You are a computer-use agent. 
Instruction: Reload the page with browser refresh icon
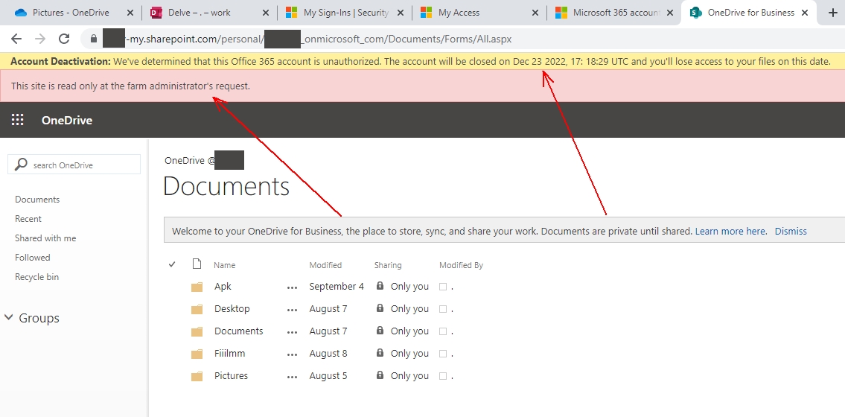click(64, 39)
